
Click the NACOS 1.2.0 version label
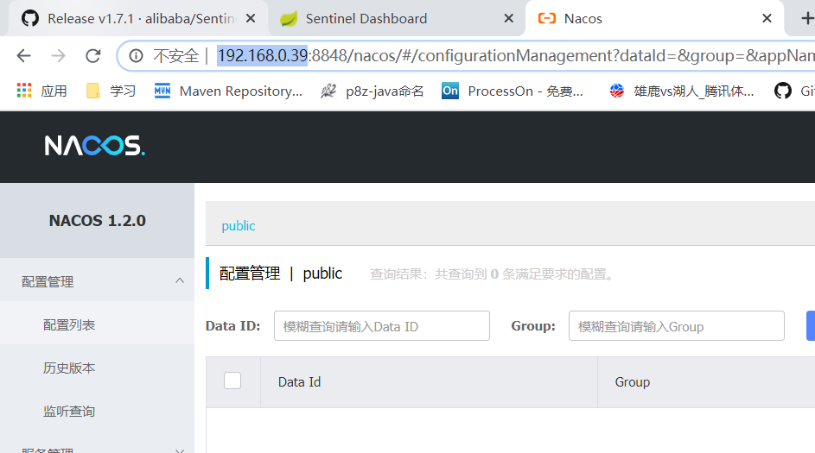[97, 221]
